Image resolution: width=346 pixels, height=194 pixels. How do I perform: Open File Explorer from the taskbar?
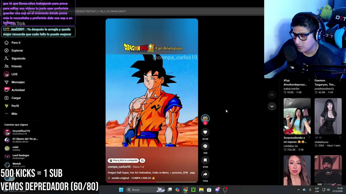[x=201, y=190]
